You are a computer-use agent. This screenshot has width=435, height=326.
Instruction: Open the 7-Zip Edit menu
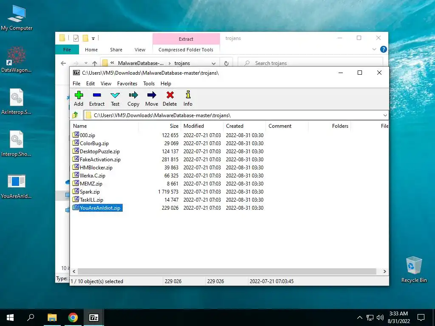click(90, 84)
